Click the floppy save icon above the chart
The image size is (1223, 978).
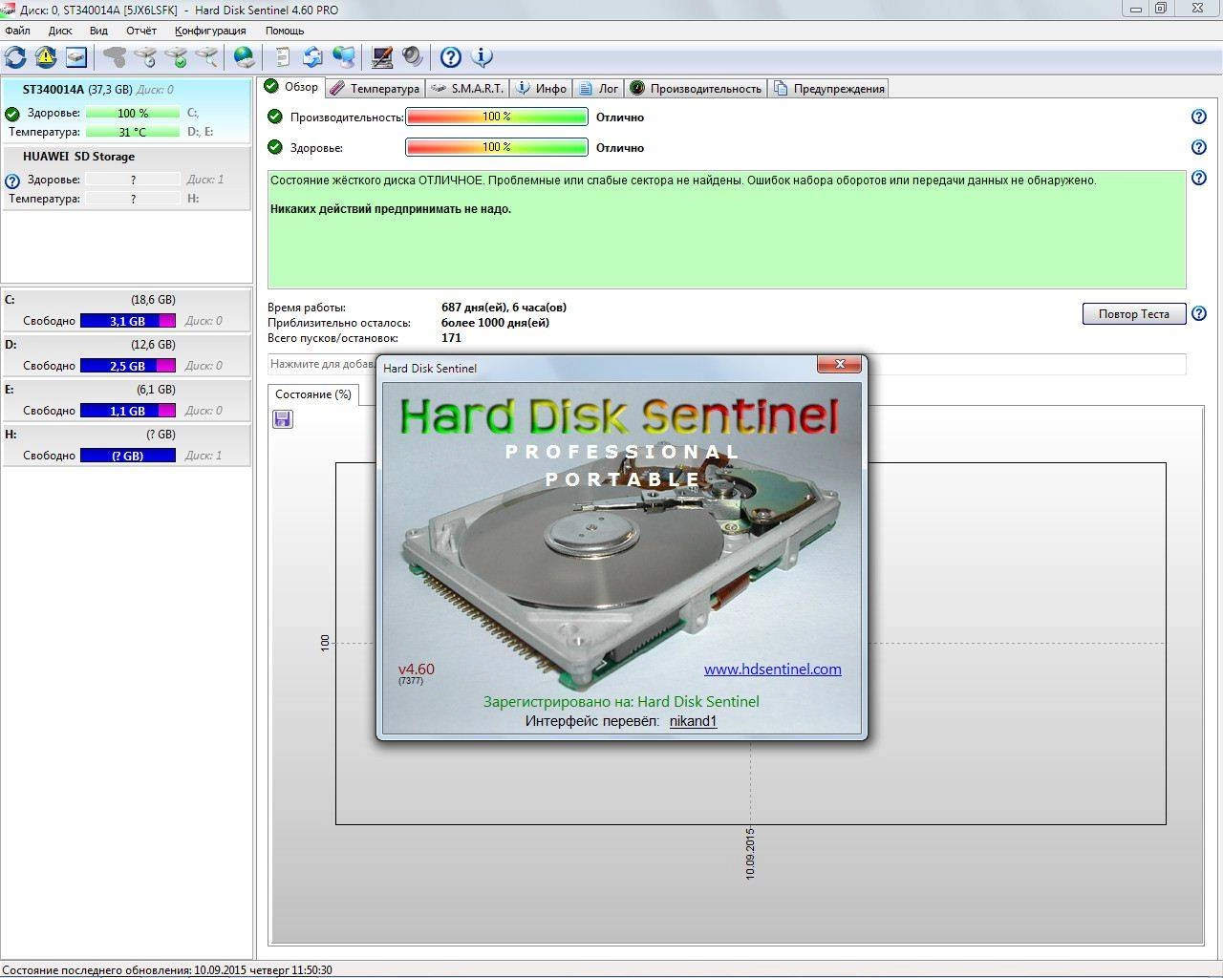[x=283, y=419]
